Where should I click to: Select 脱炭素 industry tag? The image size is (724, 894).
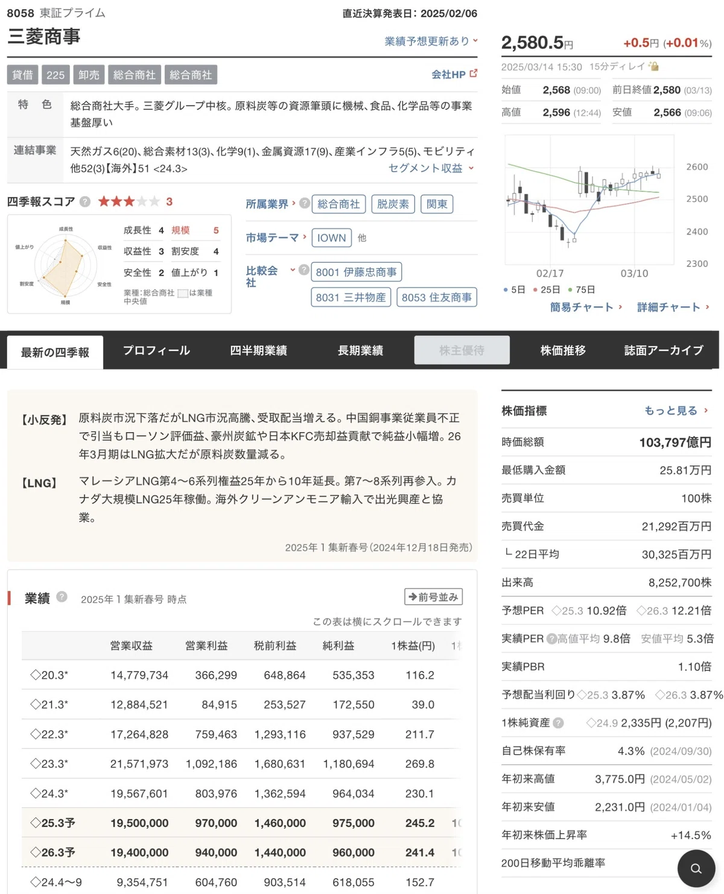click(x=393, y=204)
